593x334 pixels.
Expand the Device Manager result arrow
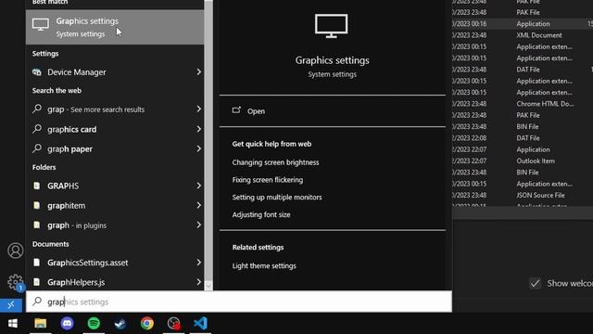point(198,71)
